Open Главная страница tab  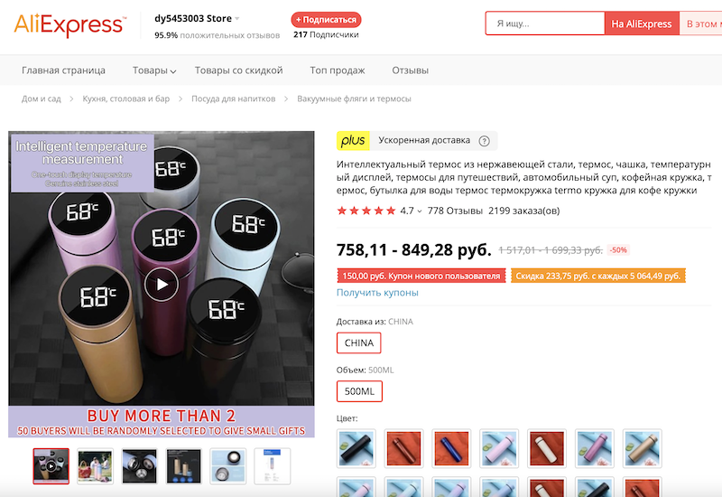tap(63, 70)
